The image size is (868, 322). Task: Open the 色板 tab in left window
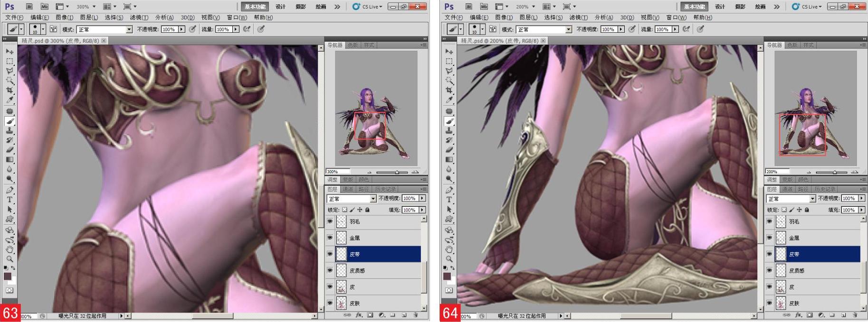[353, 45]
